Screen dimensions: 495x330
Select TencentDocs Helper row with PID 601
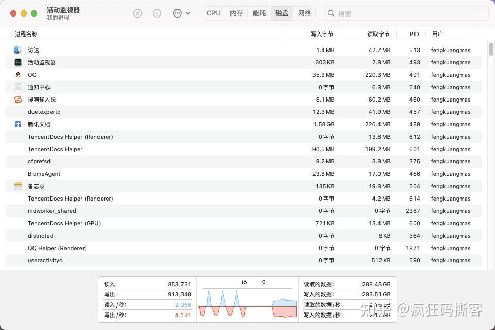pos(243,149)
